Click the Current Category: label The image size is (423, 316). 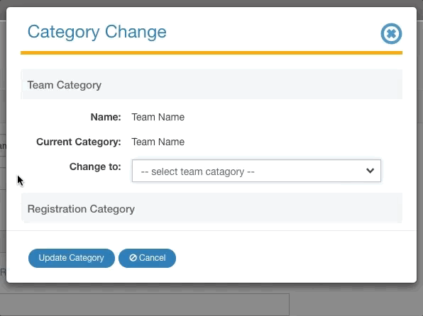coord(79,142)
